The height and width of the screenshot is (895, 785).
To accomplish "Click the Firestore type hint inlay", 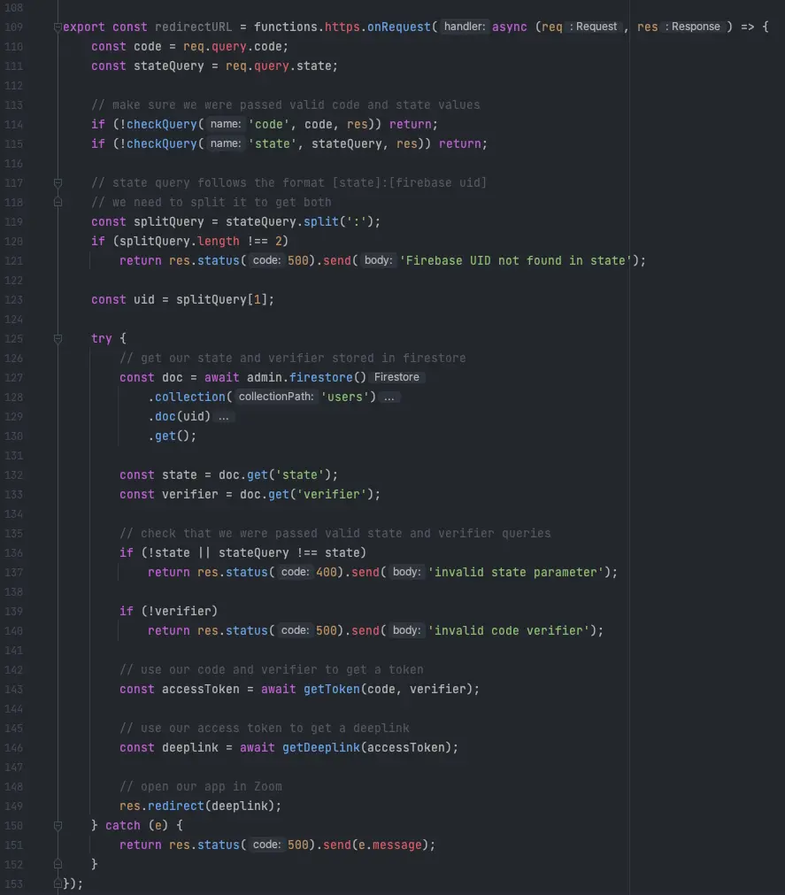I will pyautogui.click(x=396, y=377).
